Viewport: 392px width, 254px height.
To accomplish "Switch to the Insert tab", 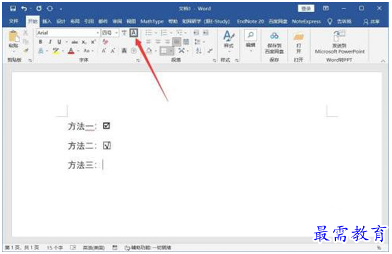I will (x=47, y=21).
